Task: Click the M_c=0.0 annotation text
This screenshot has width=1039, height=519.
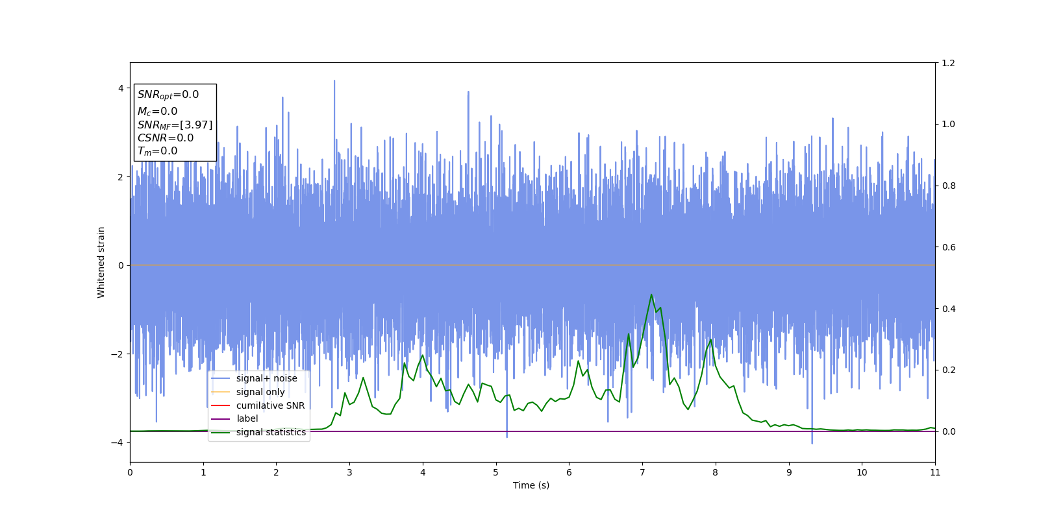Action: 157,112
